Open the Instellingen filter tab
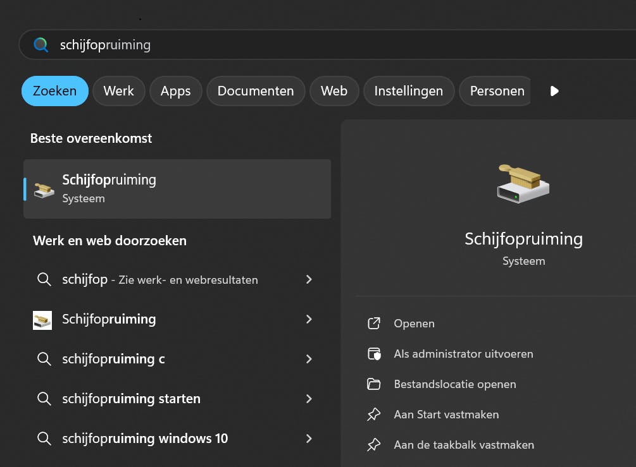Viewport: 636px width, 467px height. pos(408,91)
